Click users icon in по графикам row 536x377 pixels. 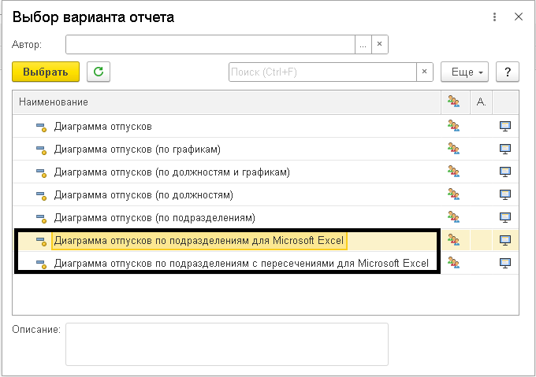click(453, 149)
